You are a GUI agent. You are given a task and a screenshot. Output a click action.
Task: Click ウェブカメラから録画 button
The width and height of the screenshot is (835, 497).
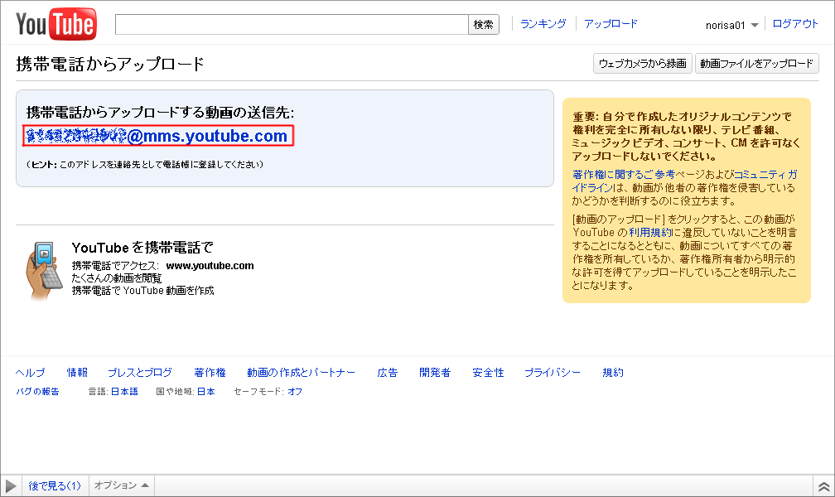[643, 64]
